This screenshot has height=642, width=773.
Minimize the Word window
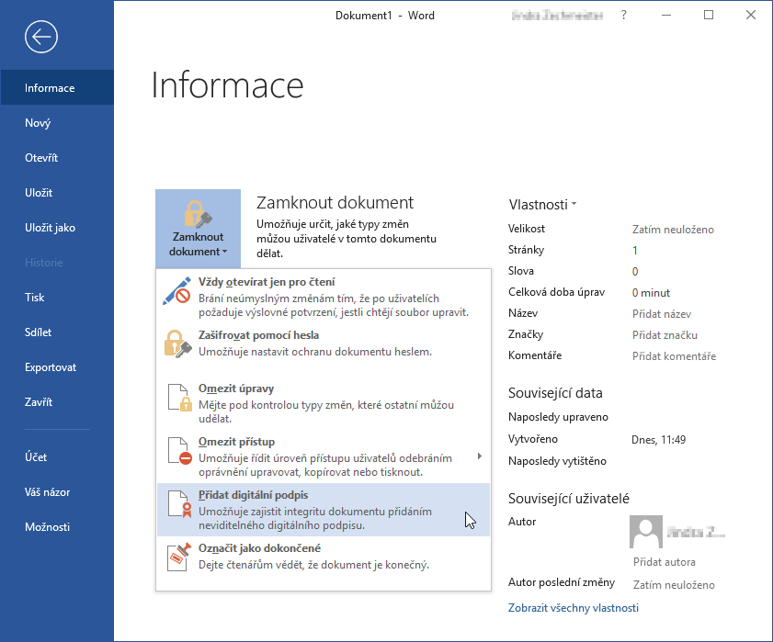click(666, 16)
